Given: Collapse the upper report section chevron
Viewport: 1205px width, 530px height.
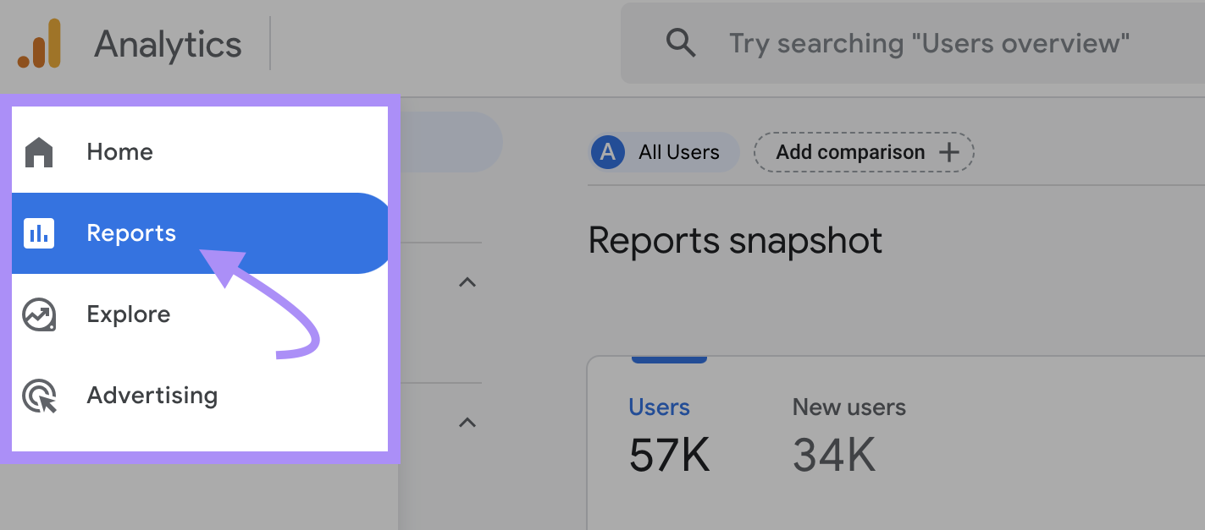Looking at the screenshot, I should click(x=467, y=282).
